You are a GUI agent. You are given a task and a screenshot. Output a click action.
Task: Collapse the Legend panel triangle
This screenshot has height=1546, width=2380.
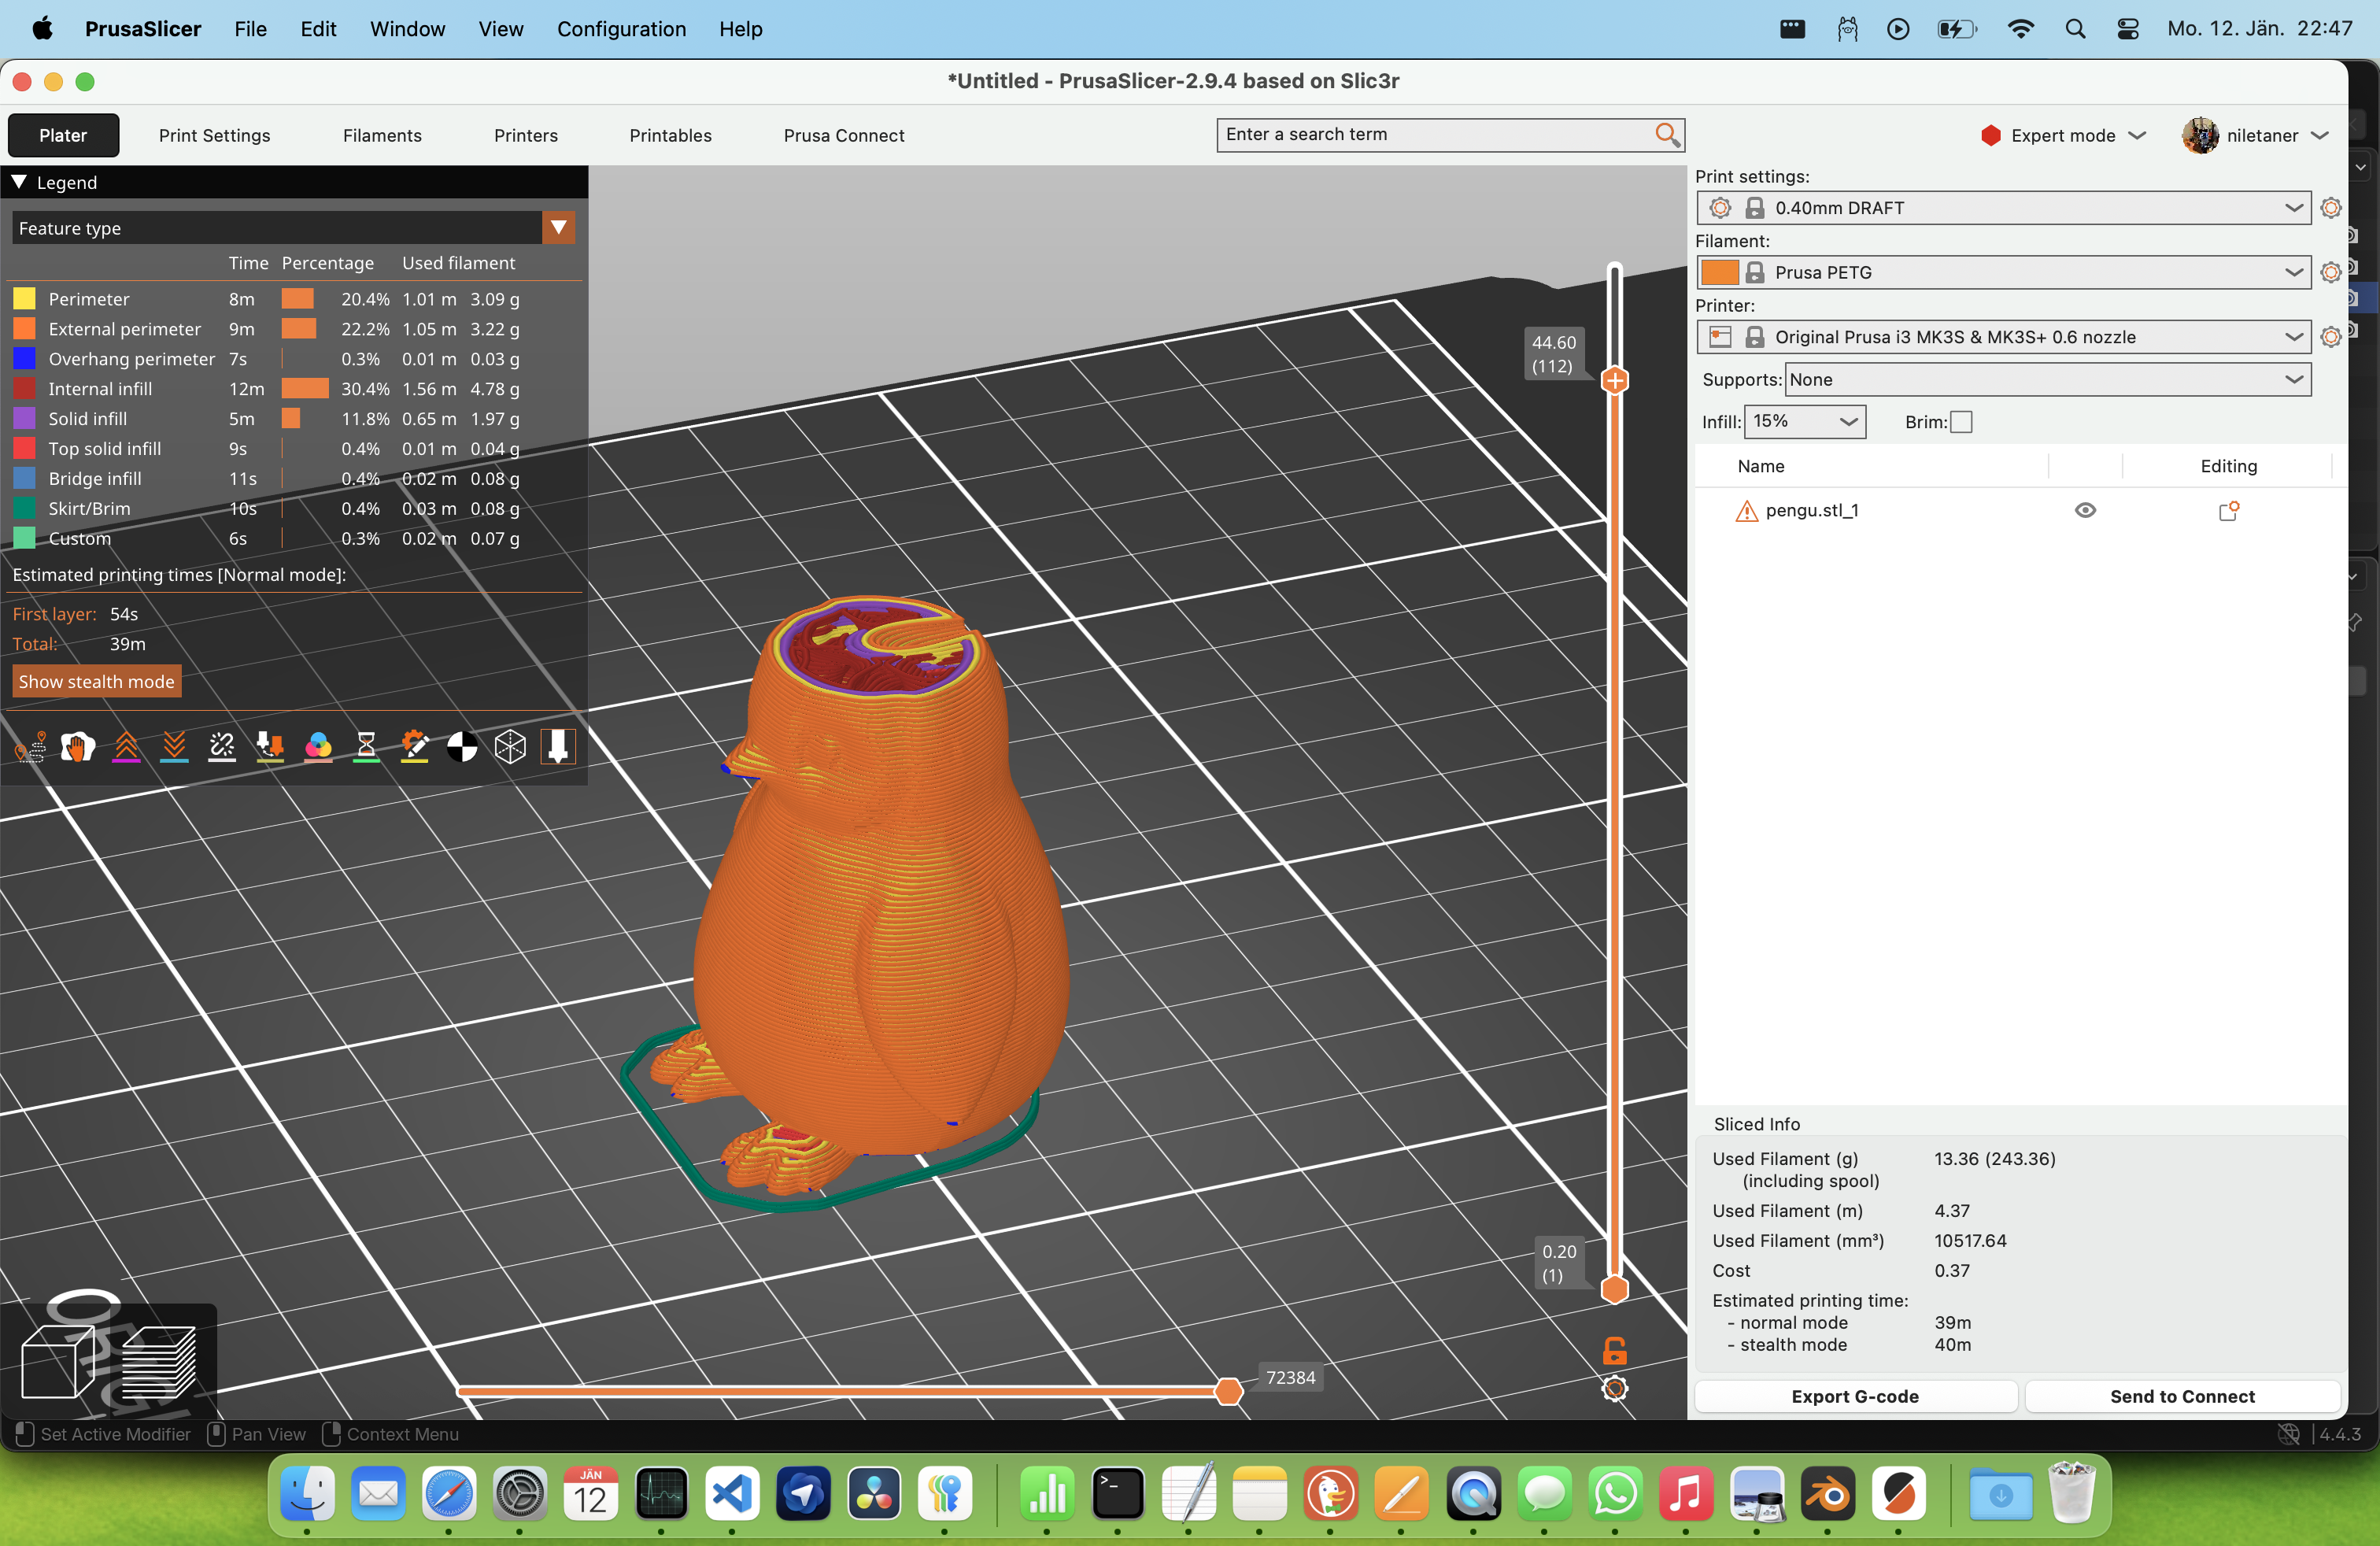coord(19,182)
